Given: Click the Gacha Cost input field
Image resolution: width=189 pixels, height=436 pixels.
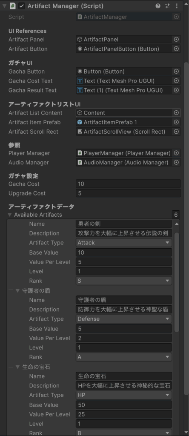Looking at the screenshot, I should coord(128,184).
